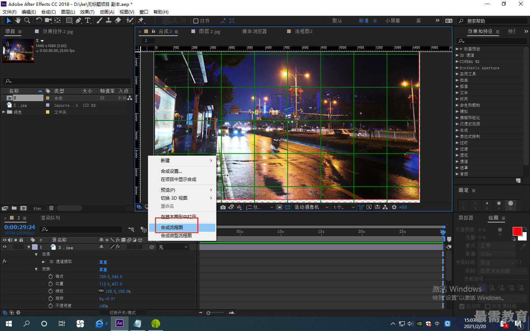Select the Unified Camera tool
The width and height of the screenshot is (530, 331).
click(48, 21)
